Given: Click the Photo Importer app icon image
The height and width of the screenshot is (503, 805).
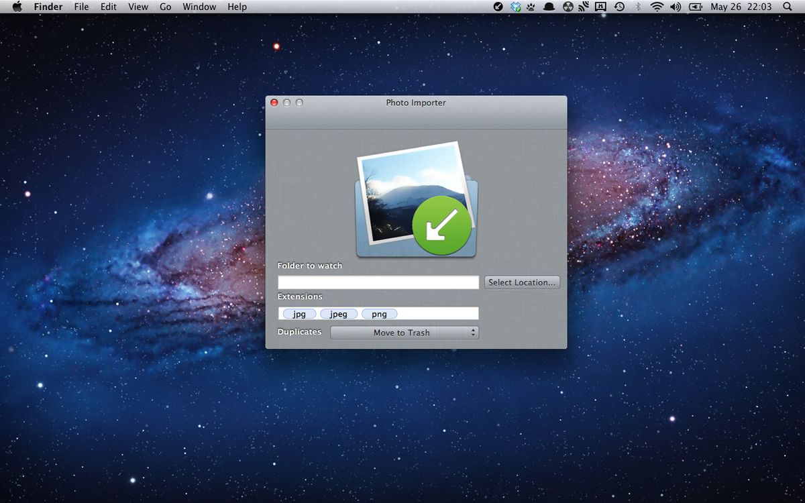Looking at the screenshot, I should [416, 200].
